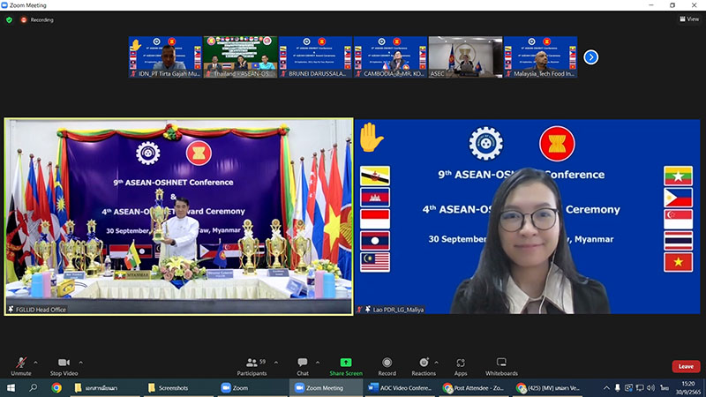Open the Apps panel

click(x=461, y=363)
